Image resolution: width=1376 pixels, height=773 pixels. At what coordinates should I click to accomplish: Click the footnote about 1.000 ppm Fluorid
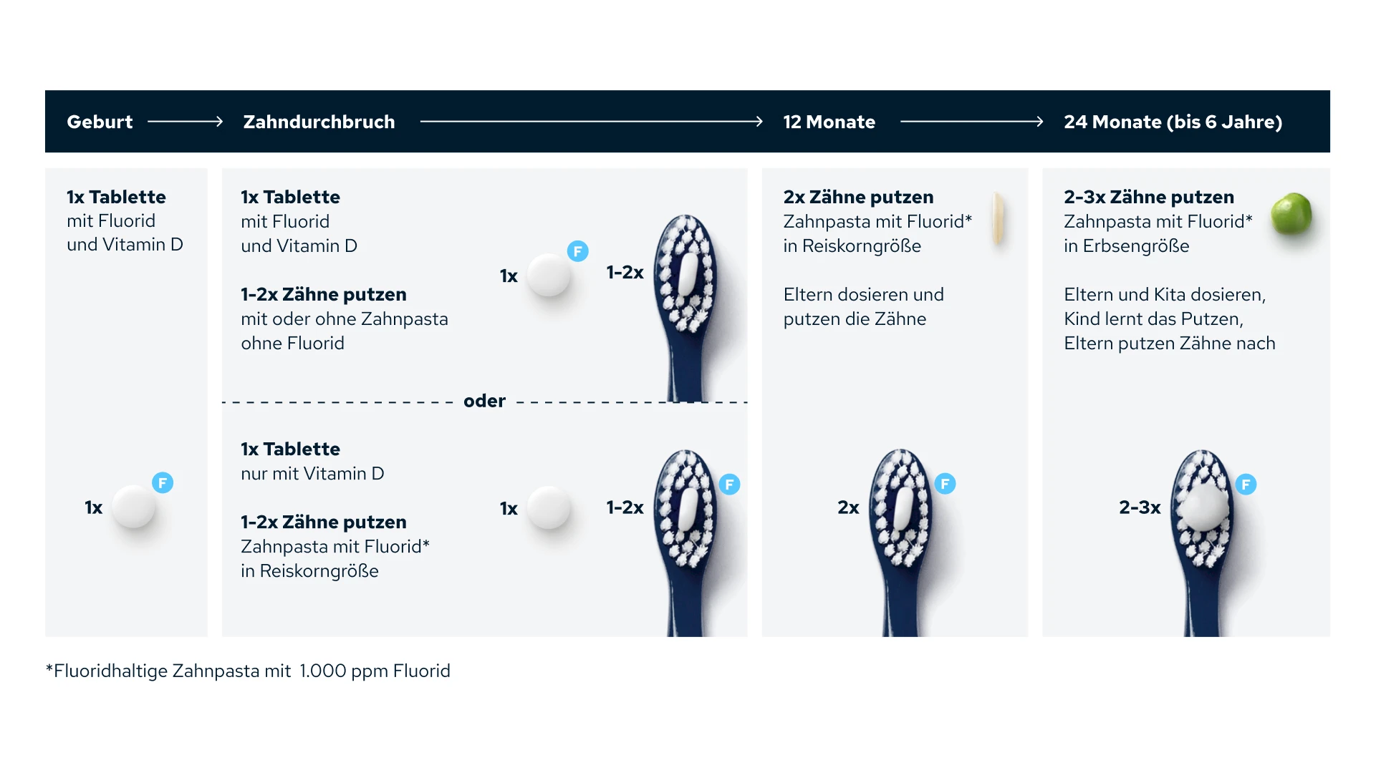248,671
